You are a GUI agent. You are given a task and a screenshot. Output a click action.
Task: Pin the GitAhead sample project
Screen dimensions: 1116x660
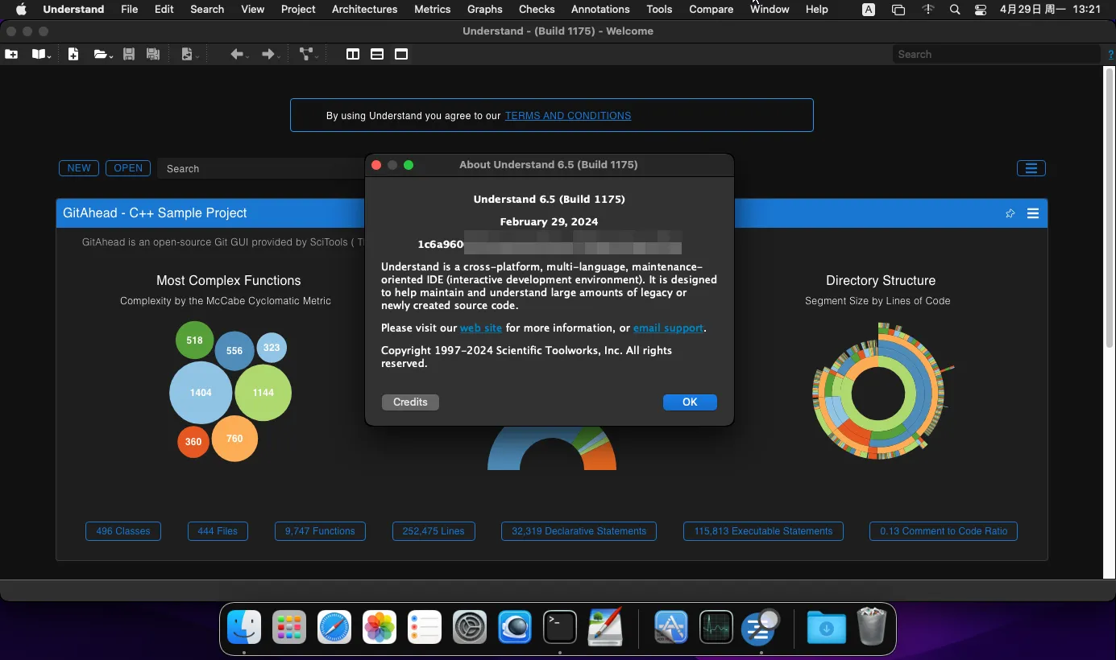click(1010, 213)
